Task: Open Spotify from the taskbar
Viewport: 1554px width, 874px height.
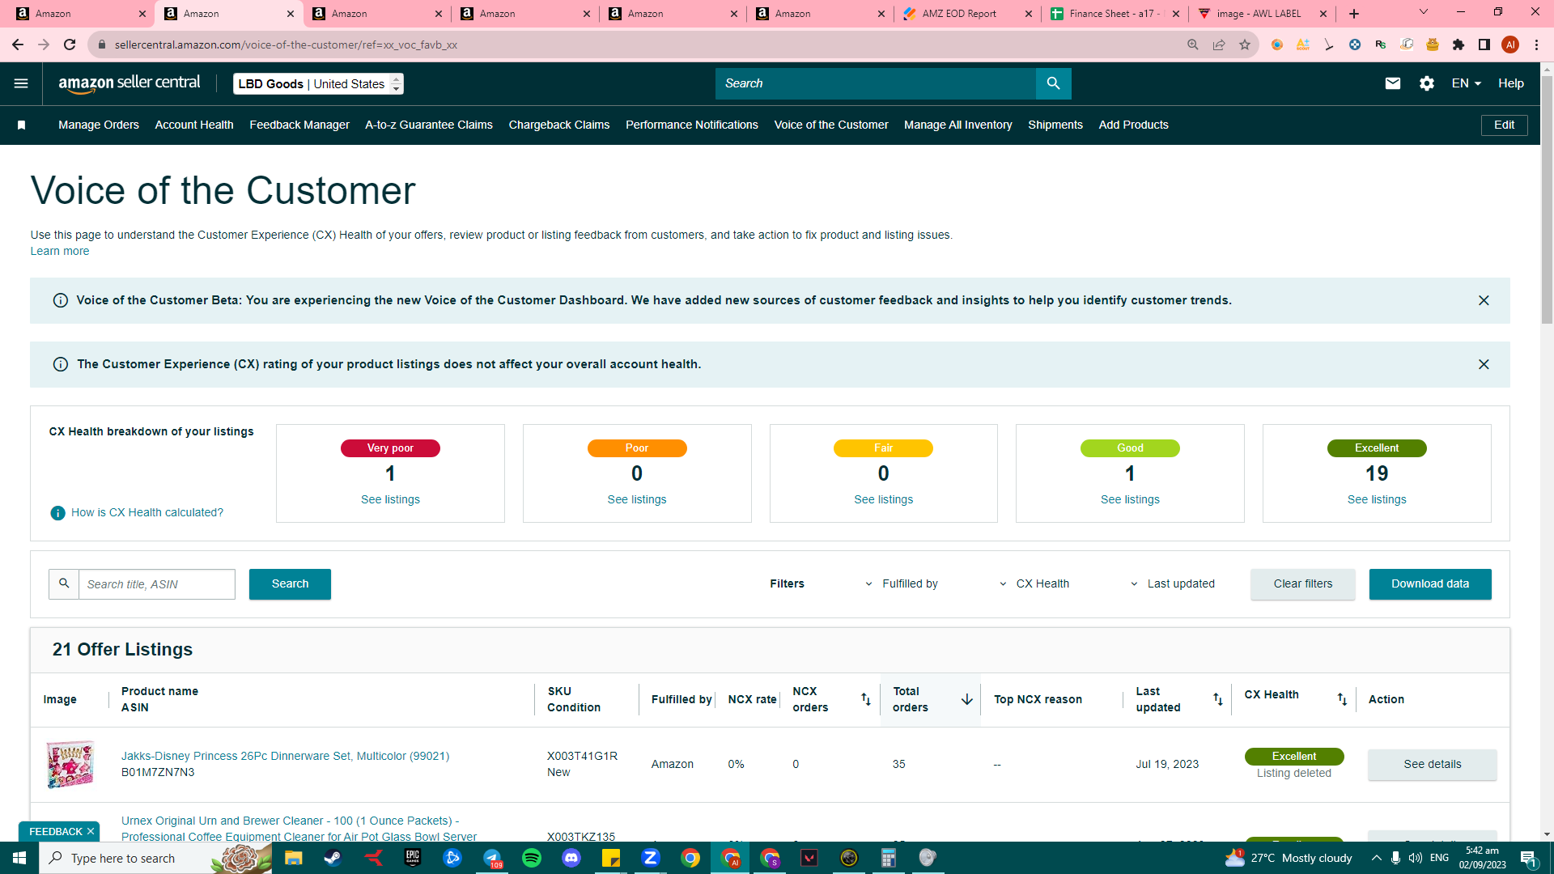Action: pyautogui.click(x=532, y=858)
